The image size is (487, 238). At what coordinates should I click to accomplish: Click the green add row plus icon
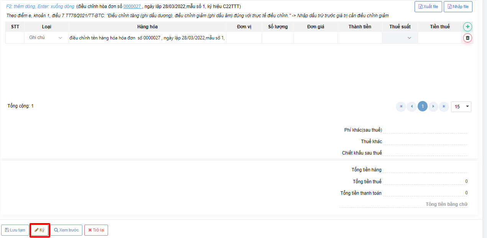pyautogui.click(x=467, y=27)
